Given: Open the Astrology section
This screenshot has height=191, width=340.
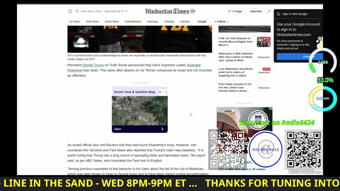Looking at the screenshot, I should pos(152,21).
